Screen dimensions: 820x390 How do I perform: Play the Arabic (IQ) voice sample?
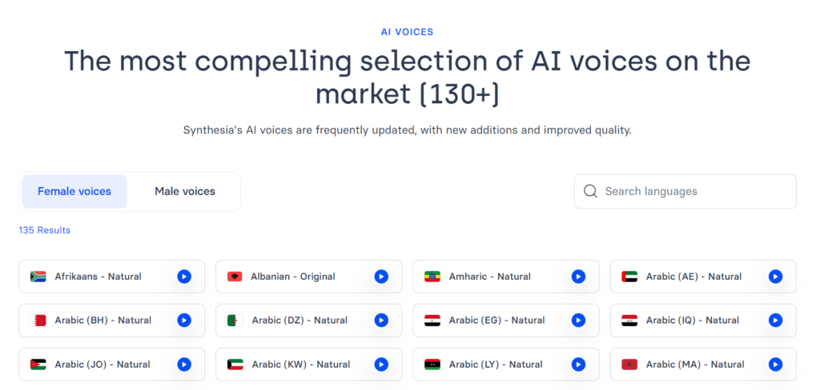pyautogui.click(x=775, y=320)
